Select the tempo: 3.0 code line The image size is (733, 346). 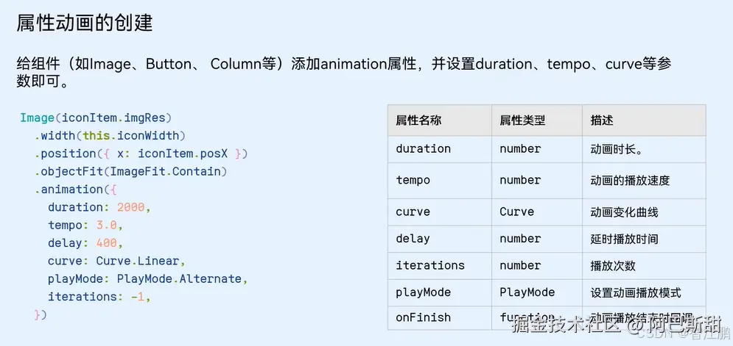pos(85,225)
